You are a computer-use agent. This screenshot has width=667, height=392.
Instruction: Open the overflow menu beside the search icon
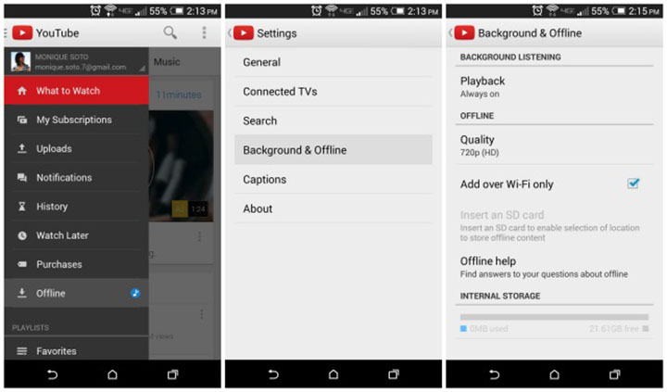pyautogui.click(x=204, y=32)
